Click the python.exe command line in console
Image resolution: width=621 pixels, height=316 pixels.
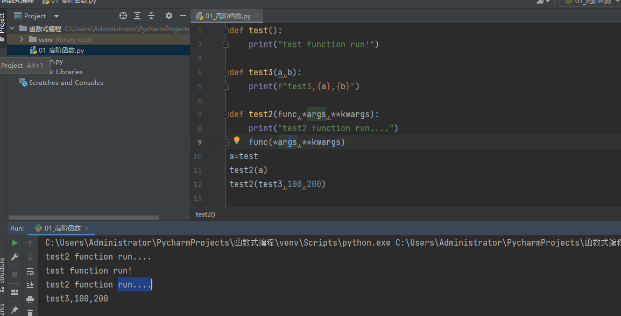[333, 243]
